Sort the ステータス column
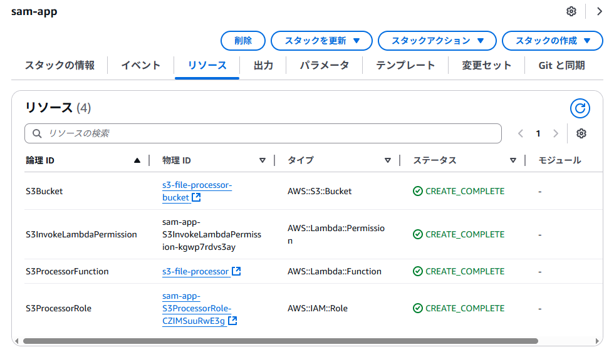The height and width of the screenshot is (352, 614). (513, 160)
